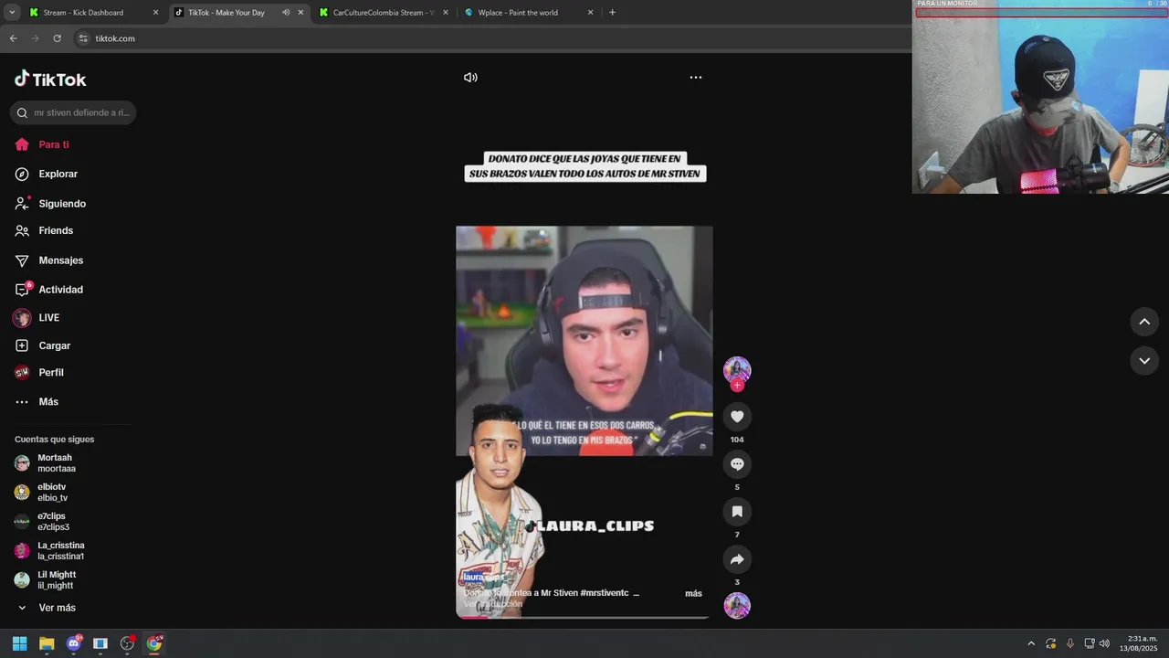Image resolution: width=1169 pixels, height=658 pixels.
Task: Like the video with the heart icon
Action: click(737, 417)
